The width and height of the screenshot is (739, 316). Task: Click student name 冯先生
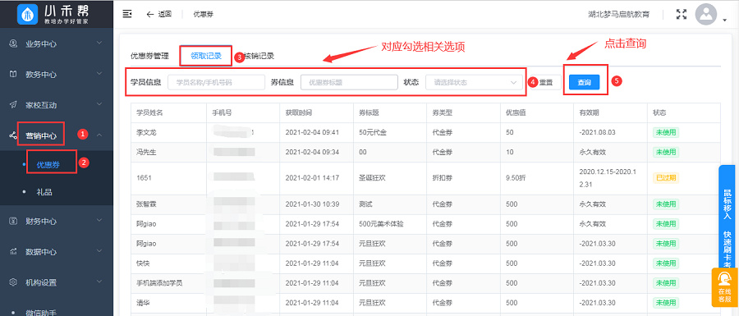pyautogui.click(x=146, y=152)
